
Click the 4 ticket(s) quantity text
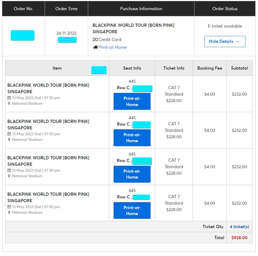239,227
